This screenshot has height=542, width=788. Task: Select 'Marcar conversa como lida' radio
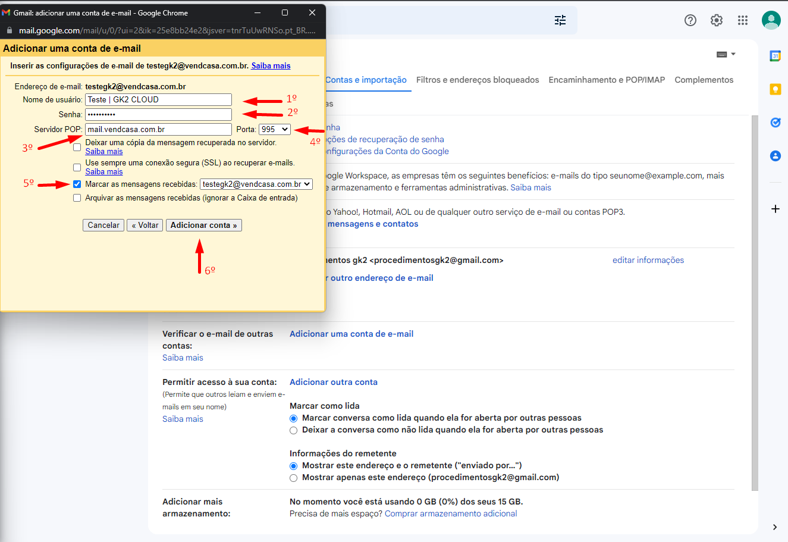pyautogui.click(x=293, y=418)
